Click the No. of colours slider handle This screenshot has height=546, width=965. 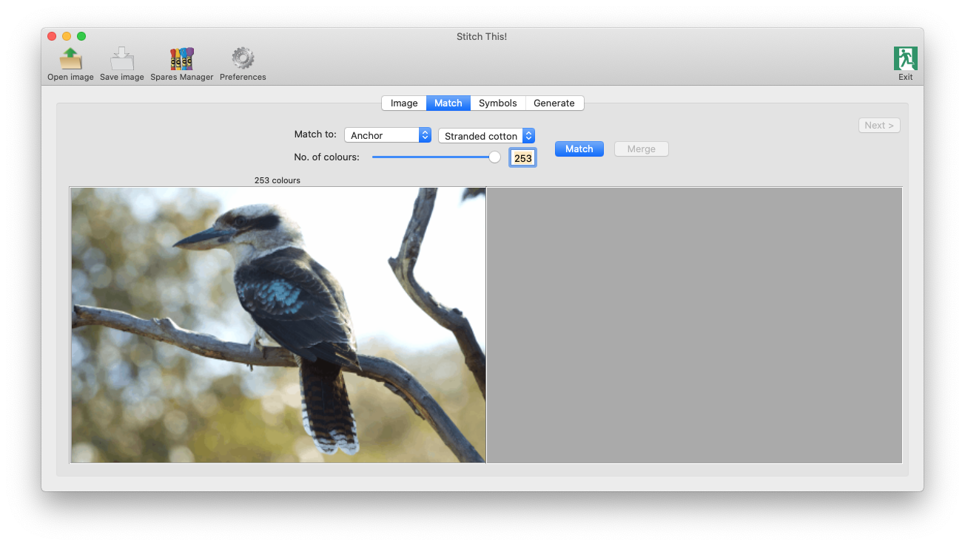[x=494, y=157]
